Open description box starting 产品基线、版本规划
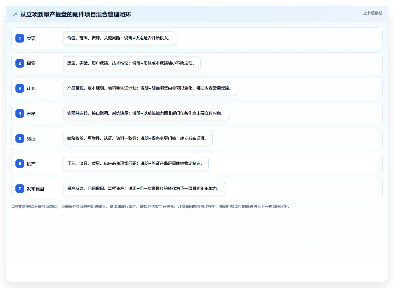The width and height of the screenshot is (394, 288). click(x=150, y=88)
